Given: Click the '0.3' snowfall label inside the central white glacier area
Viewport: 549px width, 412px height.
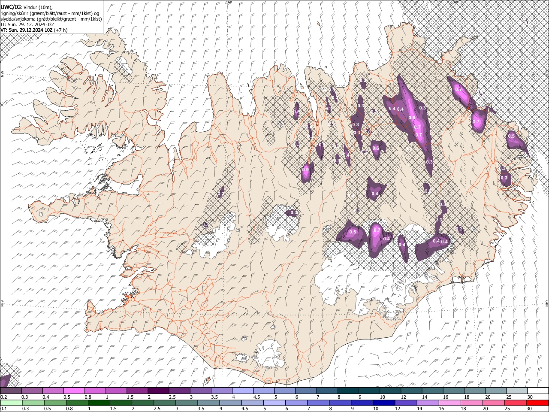Looking at the screenshot, I should 294,213.
